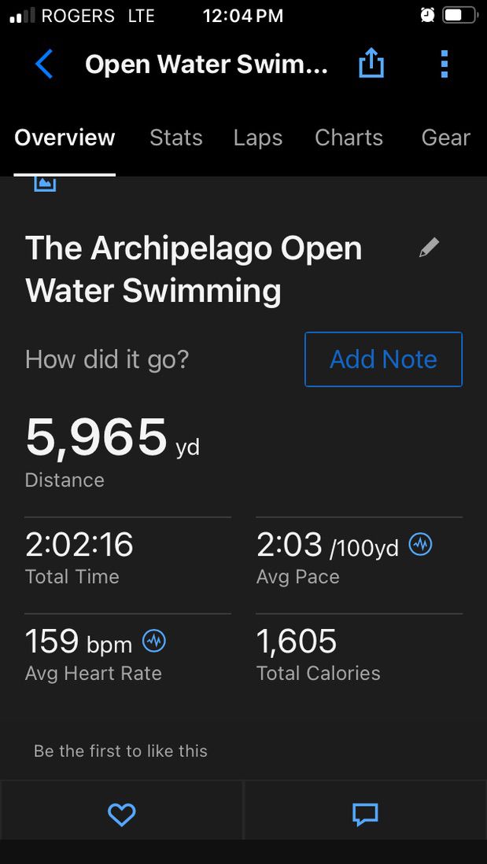Image resolution: width=487 pixels, height=864 pixels.
Task: Switch to the Stats tab
Action: click(x=176, y=138)
